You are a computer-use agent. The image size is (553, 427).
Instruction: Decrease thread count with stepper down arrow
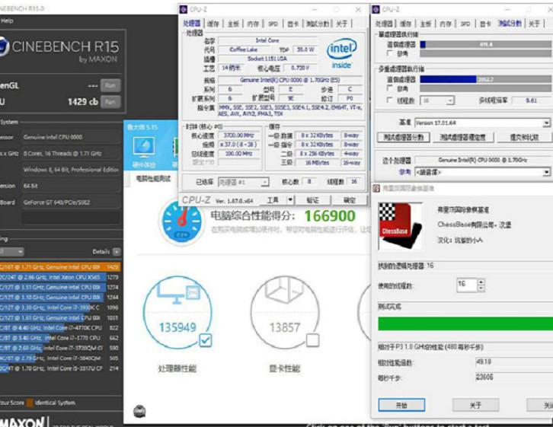481,288
